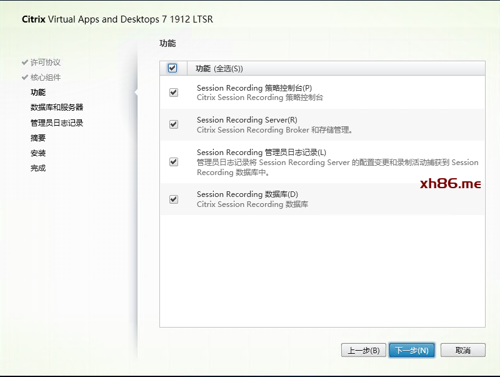Click the 完成 step in sidebar
The width and height of the screenshot is (500, 377).
(38, 168)
